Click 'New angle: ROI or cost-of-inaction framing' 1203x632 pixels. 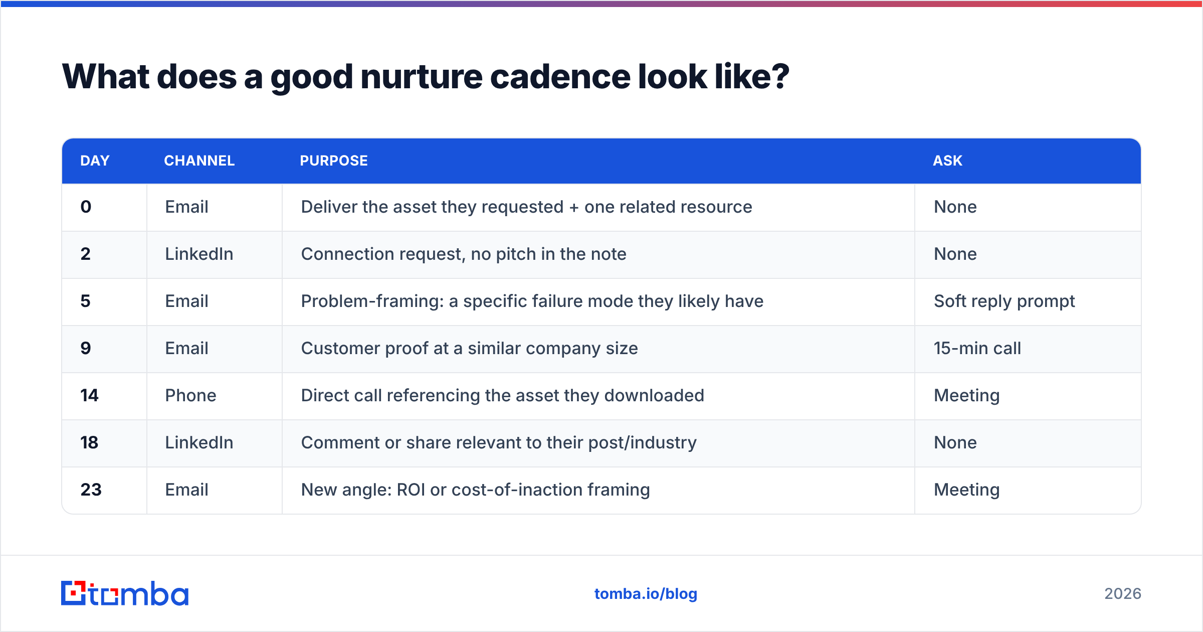click(x=475, y=490)
